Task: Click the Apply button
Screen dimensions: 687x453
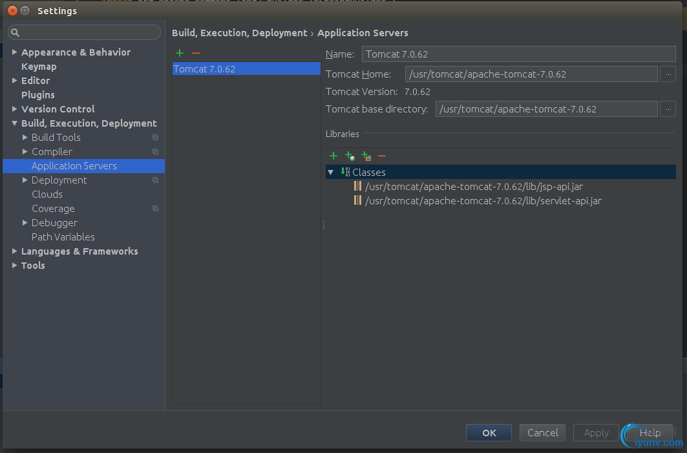Action: tap(596, 433)
